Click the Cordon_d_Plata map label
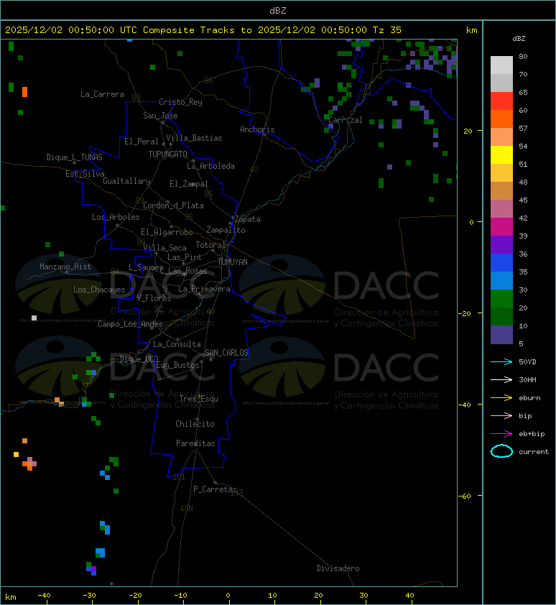 click(173, 205)
